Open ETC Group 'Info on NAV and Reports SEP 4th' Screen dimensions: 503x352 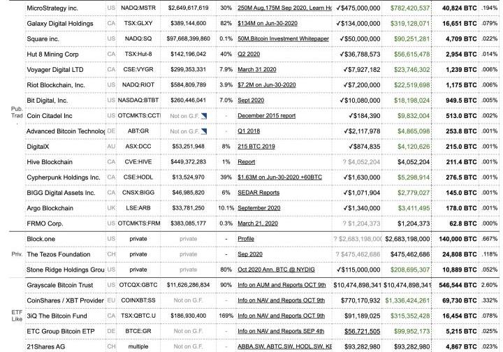click(281, 331)
